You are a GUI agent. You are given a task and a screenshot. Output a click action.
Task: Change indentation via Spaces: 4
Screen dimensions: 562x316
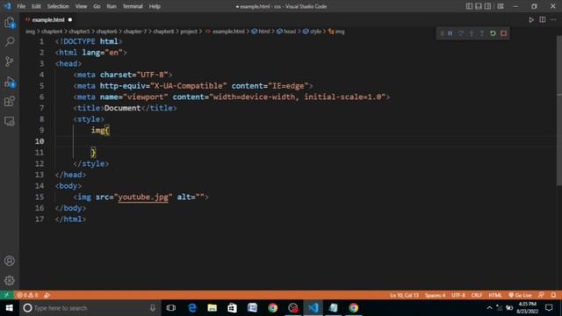tap(436, 295)
